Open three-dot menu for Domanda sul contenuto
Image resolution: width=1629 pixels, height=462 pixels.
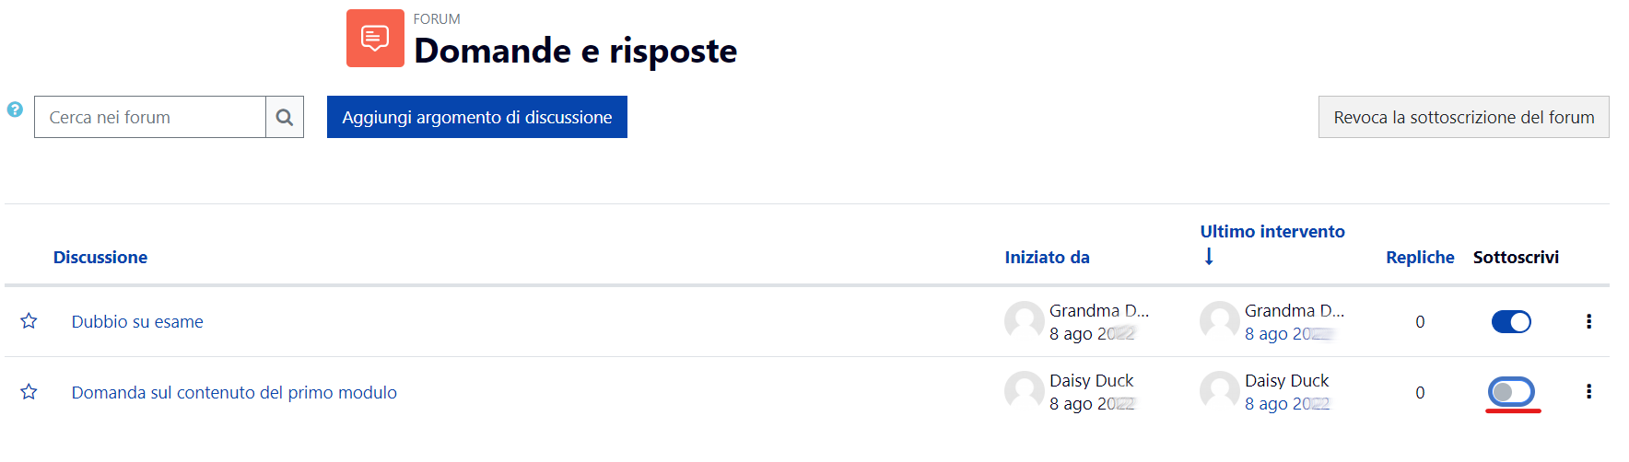coord(1588,391)
